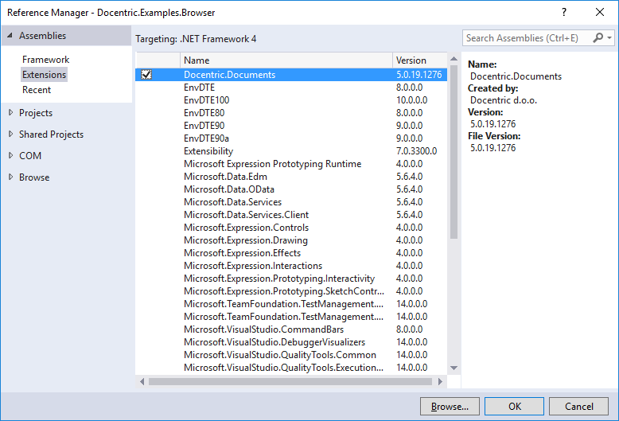Uncheck the Docentric.Documents checkbox
This screenshot has height=421, width=619.
[x=146, y=74]
